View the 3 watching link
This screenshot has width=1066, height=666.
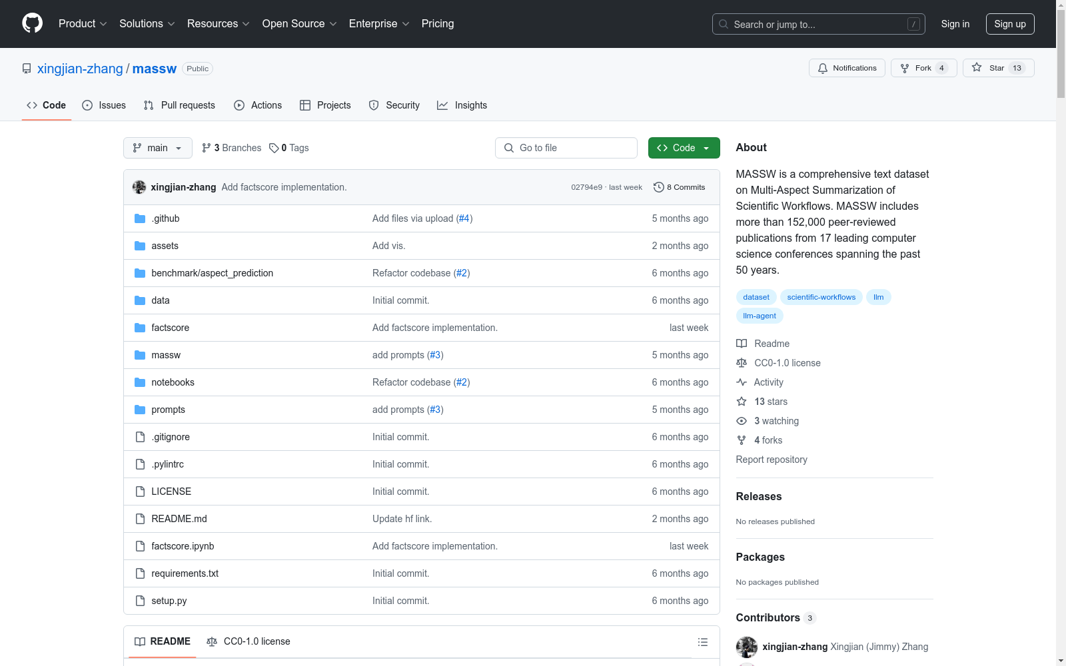click(x=768, y=421)
